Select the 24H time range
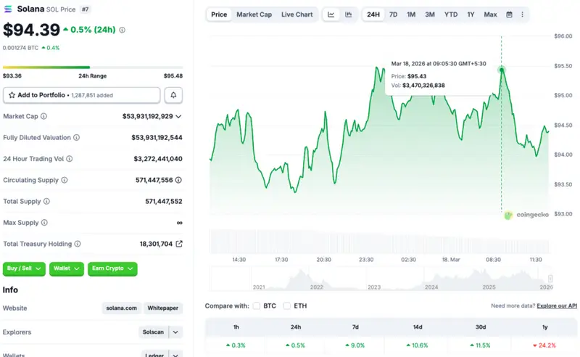This screenshot has width=580, height=357. click(373, 15)
